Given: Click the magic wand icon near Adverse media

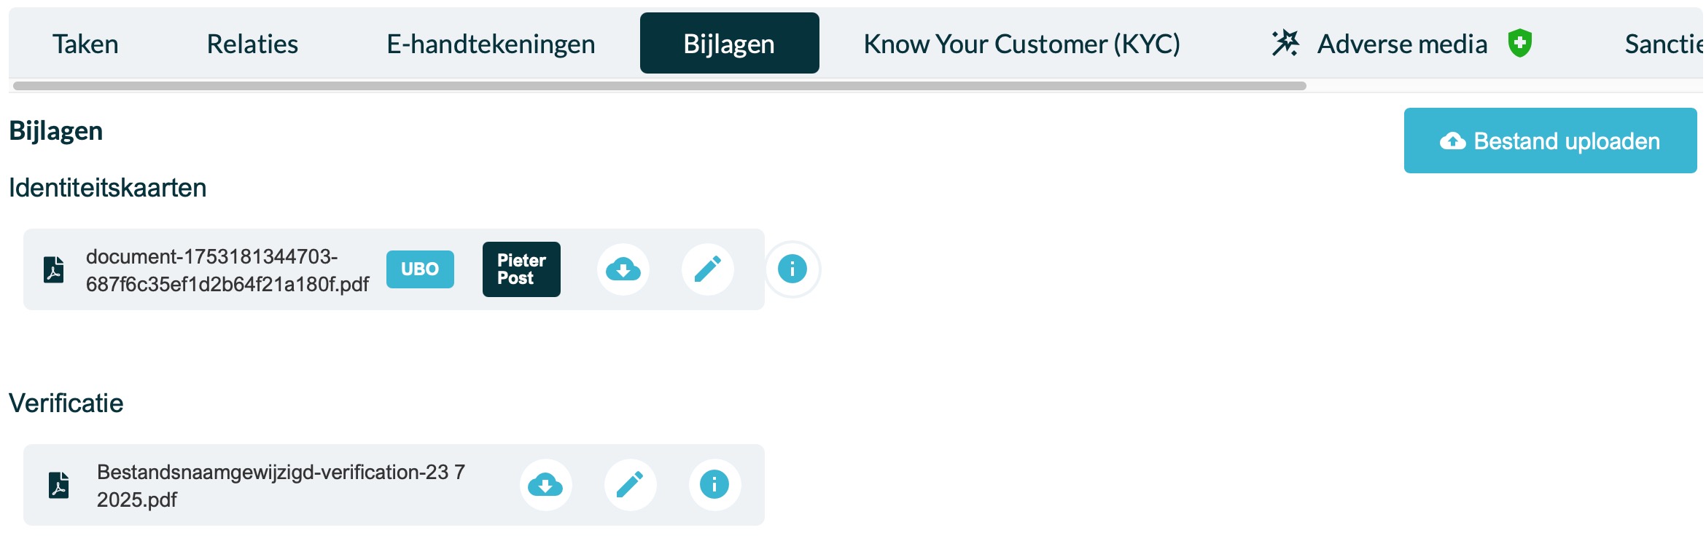Looking at the screenshot, I should point(1285,44).
